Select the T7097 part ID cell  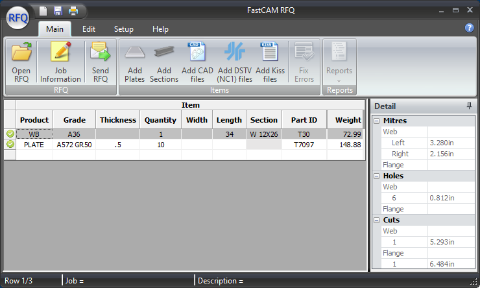tap(304, 145)
